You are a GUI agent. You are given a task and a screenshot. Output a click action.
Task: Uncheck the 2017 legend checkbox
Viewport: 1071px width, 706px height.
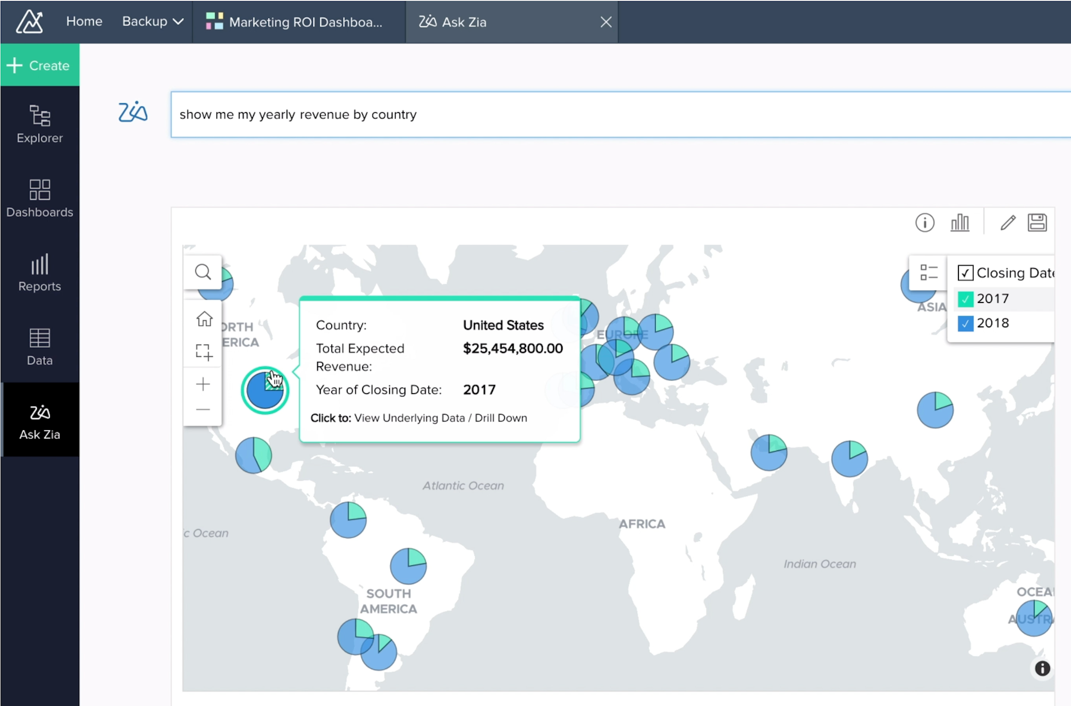tap(965, 299)
